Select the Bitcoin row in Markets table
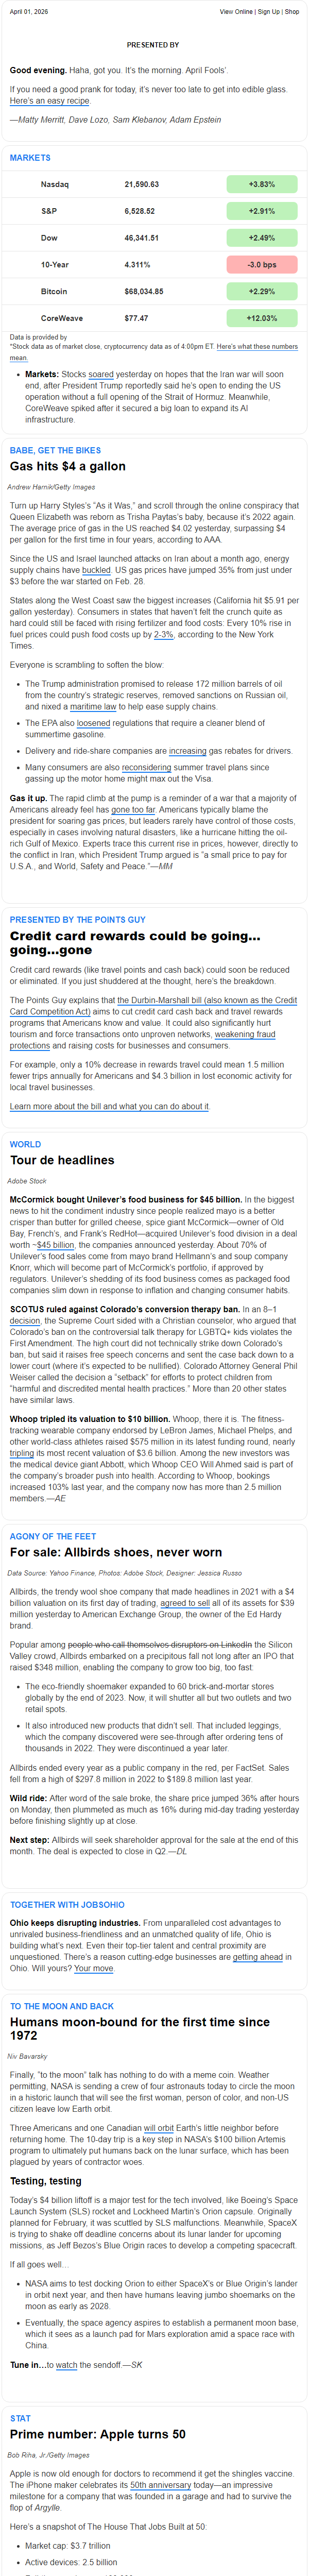Viewport: 309px width, 2576px height. 154,292
